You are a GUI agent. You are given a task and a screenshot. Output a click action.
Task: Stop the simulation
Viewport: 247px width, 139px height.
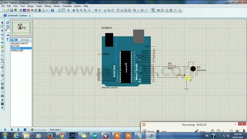pos(25,129)
